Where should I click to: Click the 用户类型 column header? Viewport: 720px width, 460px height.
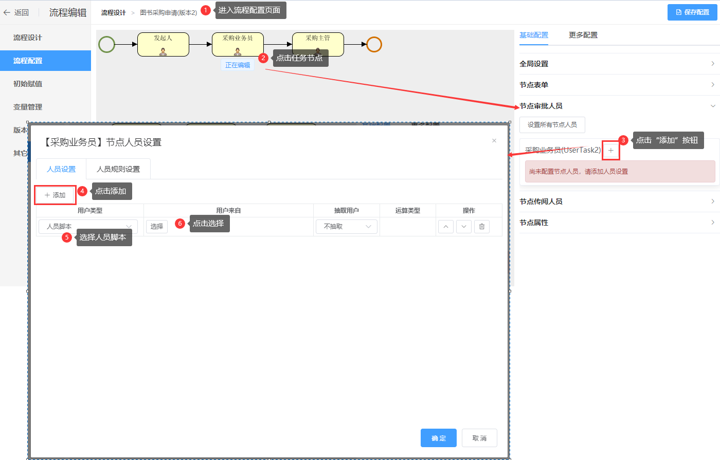90,211
